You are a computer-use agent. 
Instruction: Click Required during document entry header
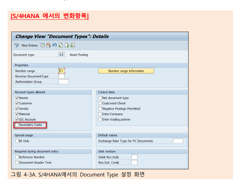(52, 152)
